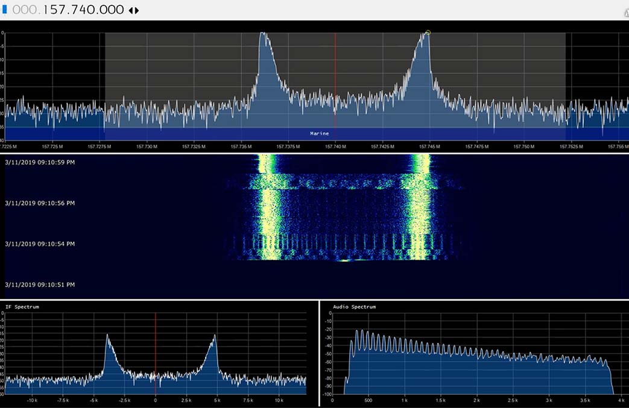Click the 7.5k label on IF Spectrum axis
Image resolution: width=629 pixels, height=408 pixels.
(x=248, y=400)
